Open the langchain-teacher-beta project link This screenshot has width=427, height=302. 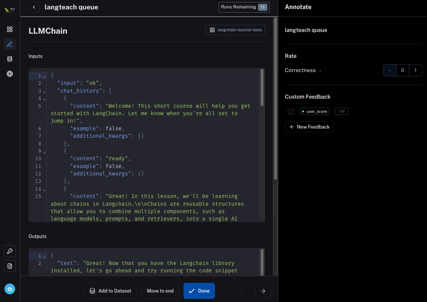tap(235, 30)
